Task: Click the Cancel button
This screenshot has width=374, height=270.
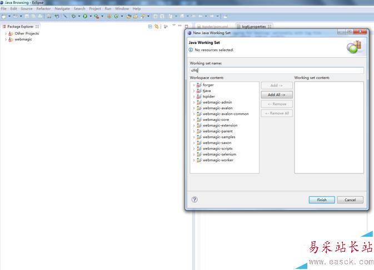Action: 350,200
